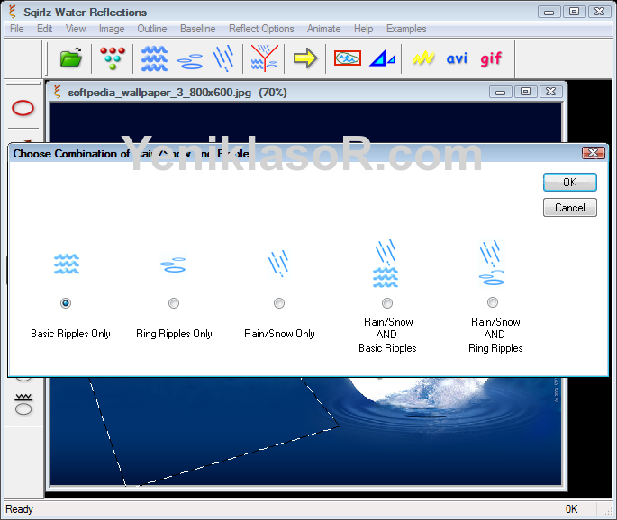Screen dimensions: 617x520
Task: Pick Rain/Snow AND Ring Ripples option
Action: pos(493,303)
